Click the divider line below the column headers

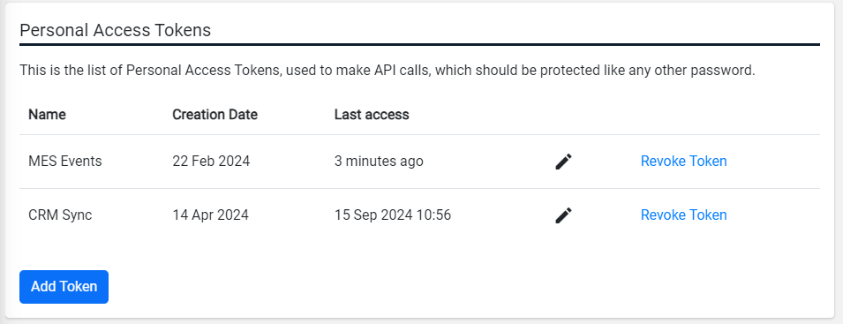tap(420, 135)
